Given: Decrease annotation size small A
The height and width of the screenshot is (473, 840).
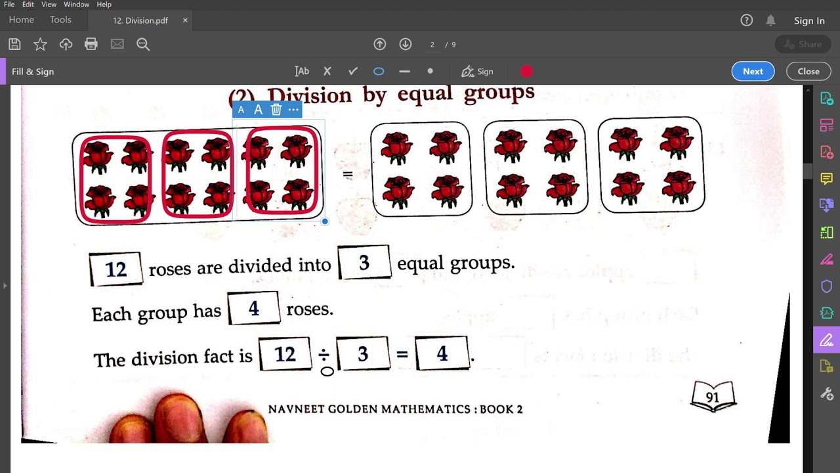Looking at the screenshot, I should click(241, 110).
